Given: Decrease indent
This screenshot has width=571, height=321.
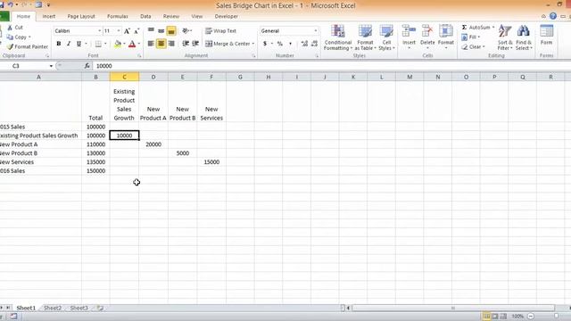Looking at the screenshot, I should click(x=186, y=44).
